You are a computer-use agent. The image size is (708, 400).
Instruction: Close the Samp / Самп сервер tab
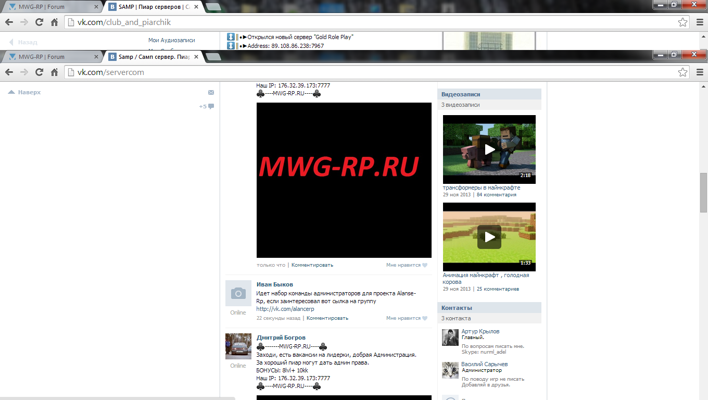pyautogui.click(x=196, y=57)
